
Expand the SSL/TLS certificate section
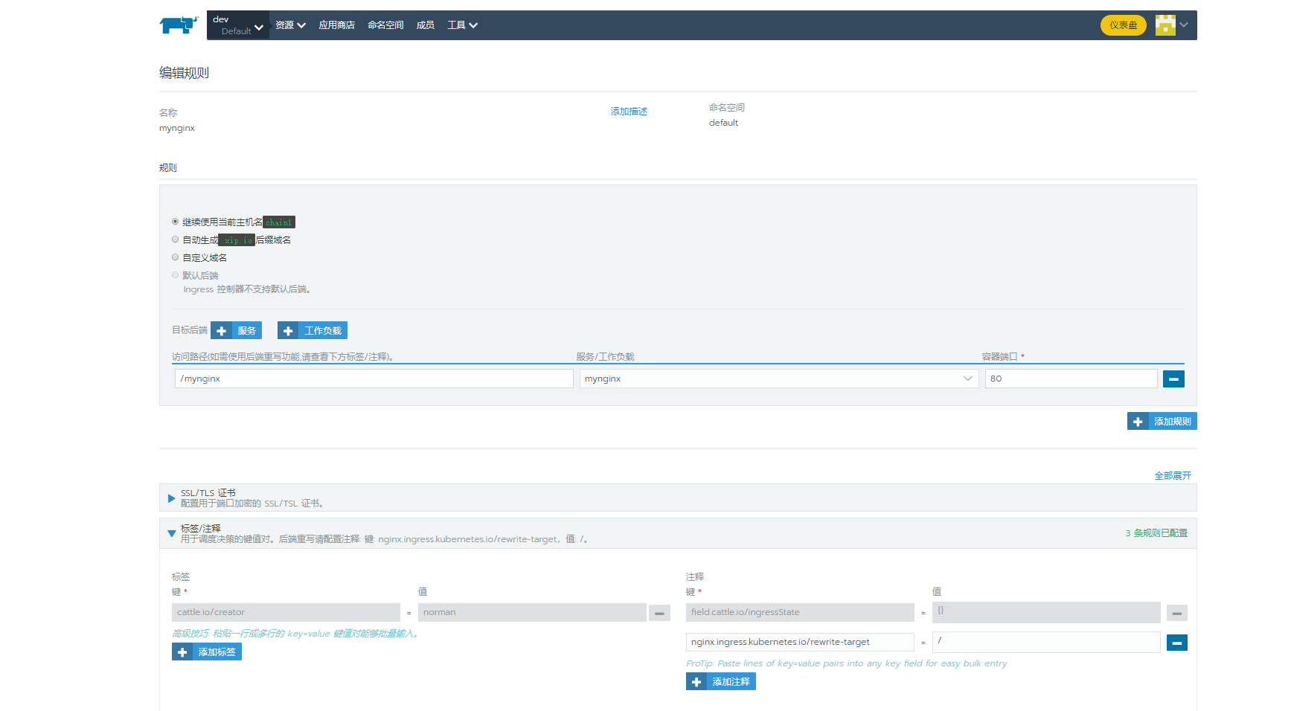coord(171,498)
